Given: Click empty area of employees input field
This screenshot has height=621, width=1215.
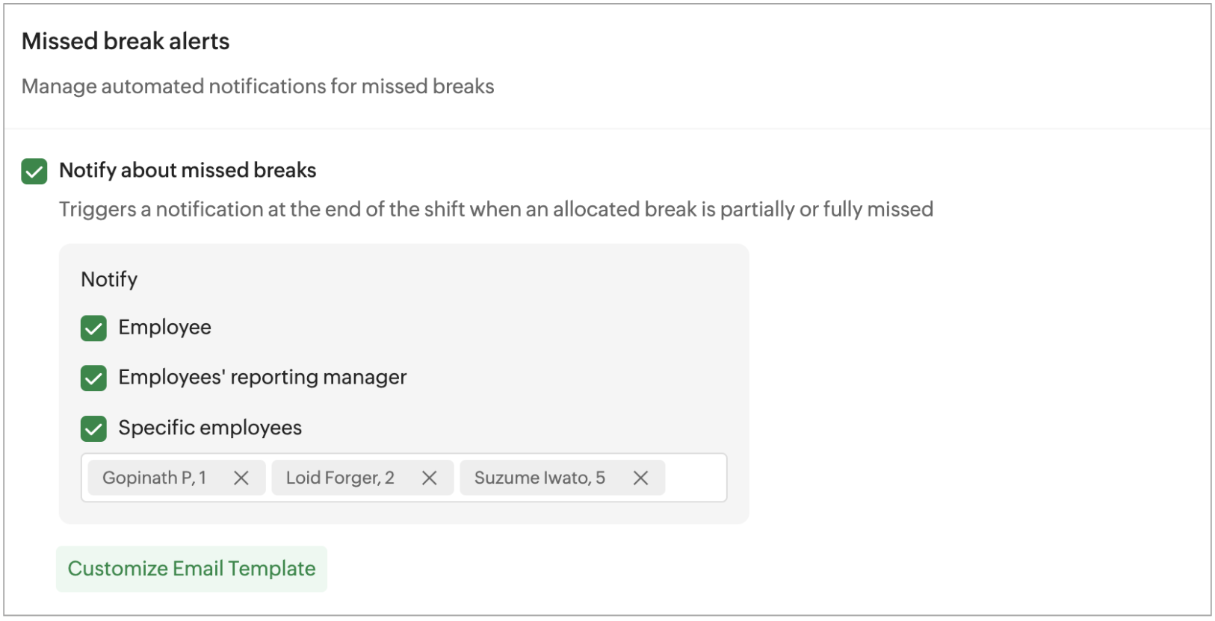Looking at the screenshot, I should (695, 478).
